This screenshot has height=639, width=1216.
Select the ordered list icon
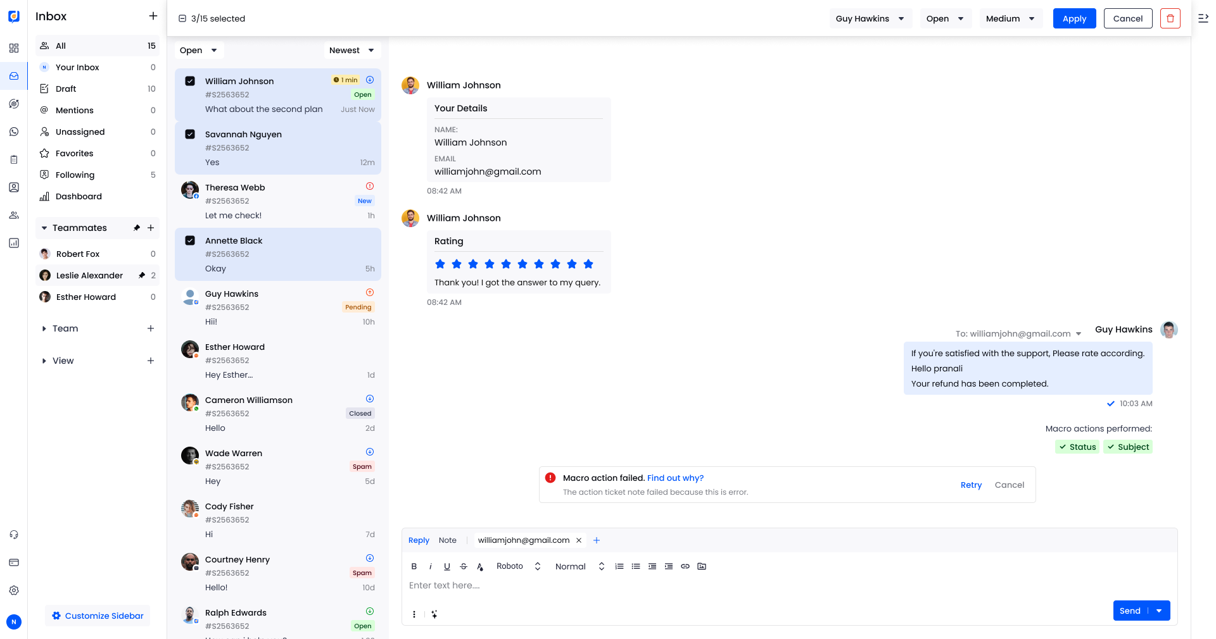[x=619, y=566]
